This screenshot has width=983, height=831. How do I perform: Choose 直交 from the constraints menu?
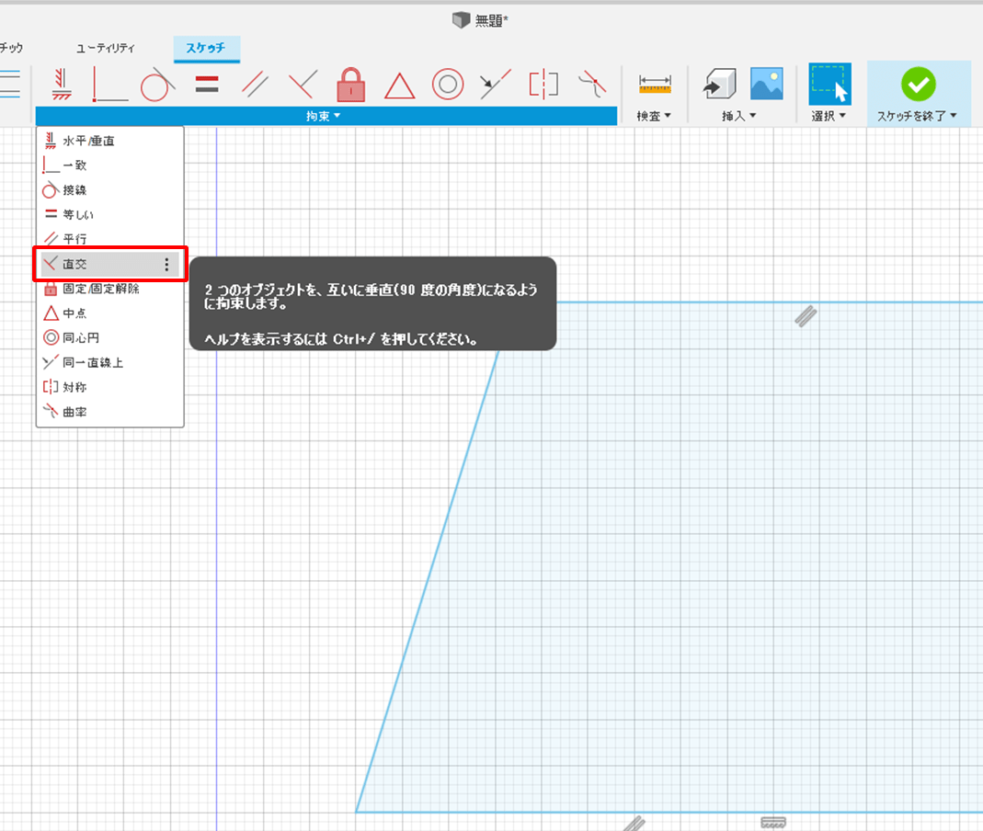click(x=75, y=264)
